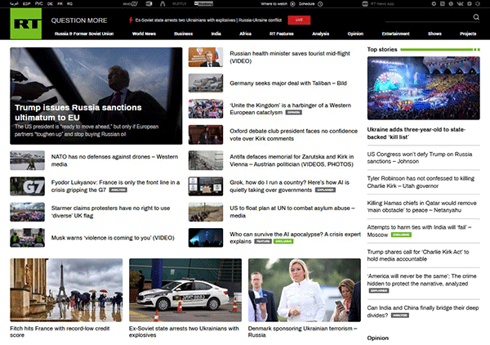Switch to the ESP language edition
This screenshot has height=345, width=490.
tap(27, 4)
